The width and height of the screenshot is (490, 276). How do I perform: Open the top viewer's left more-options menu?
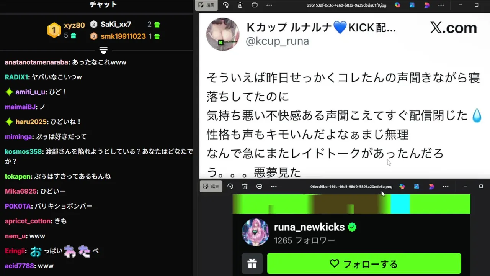[x=269, y=5]
